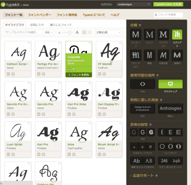Open the sort order dropdown
Viewport: 191px width, 185px height.
(x=109, y=32)
